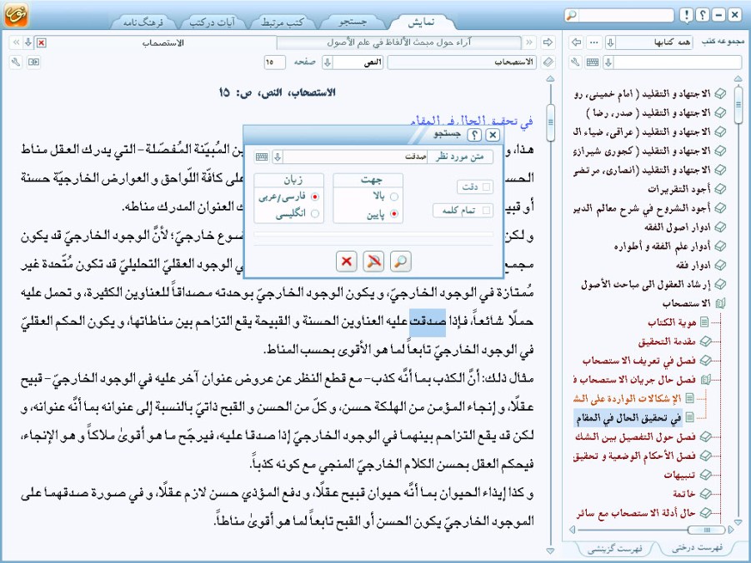Click the right arrow navigation icon beside tabs bar
751x563 pixels.
(x=548, y=42)
